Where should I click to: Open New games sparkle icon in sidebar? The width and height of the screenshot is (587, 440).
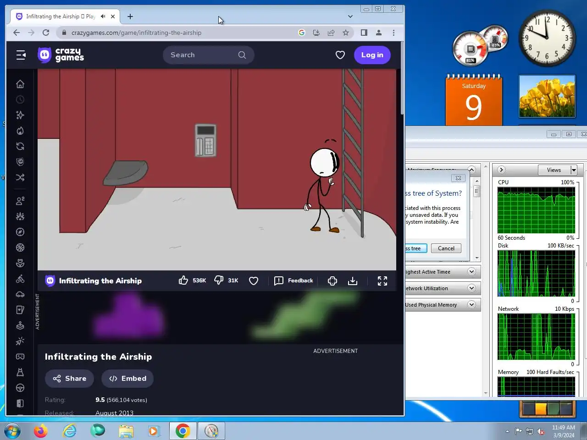coord(20,115)
